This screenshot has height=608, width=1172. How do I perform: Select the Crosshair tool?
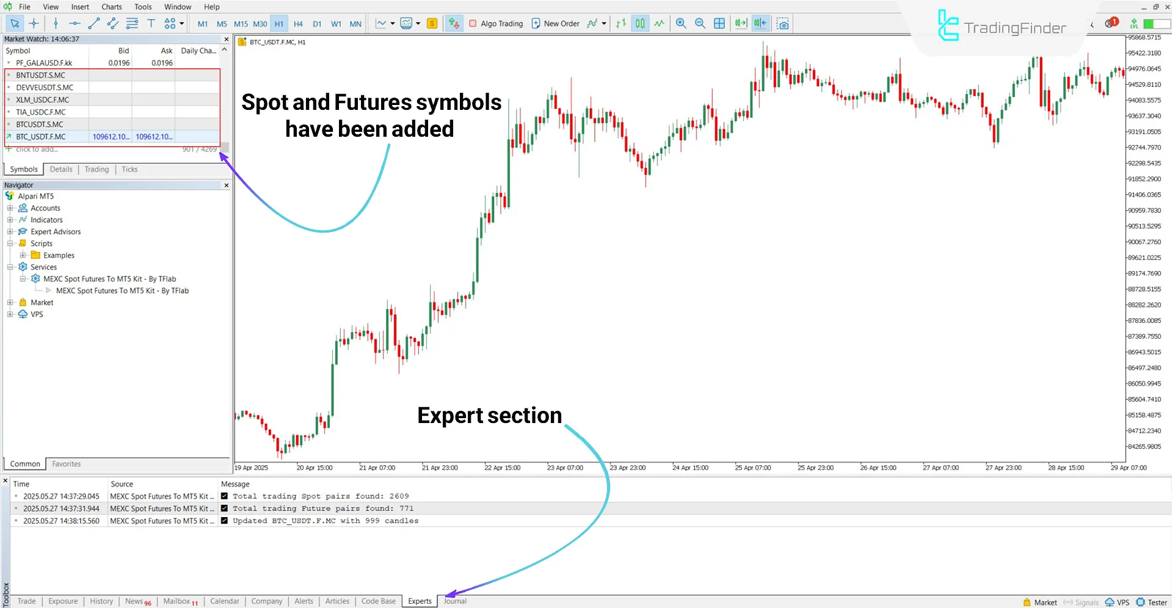pos(34,23)
